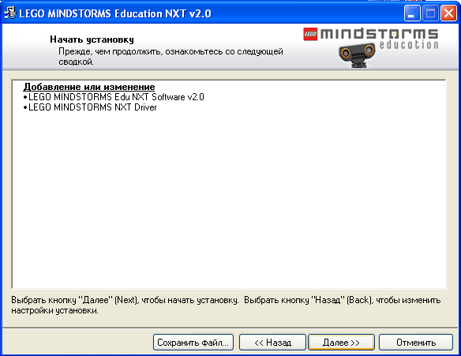Image resolution: width=461 pixels, height=356 pixels.
Task: Cancel setup with the "Отменить" button
Action: pos(416,342)
